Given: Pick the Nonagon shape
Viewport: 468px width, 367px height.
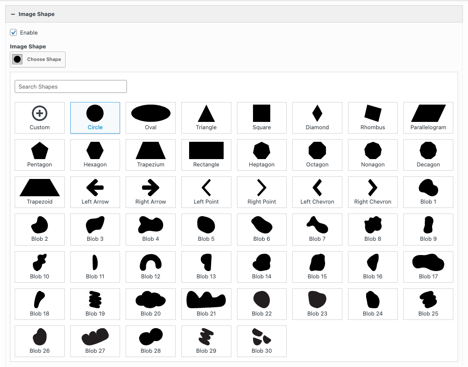Looking at the screenshot, I should tap(373, 155).
